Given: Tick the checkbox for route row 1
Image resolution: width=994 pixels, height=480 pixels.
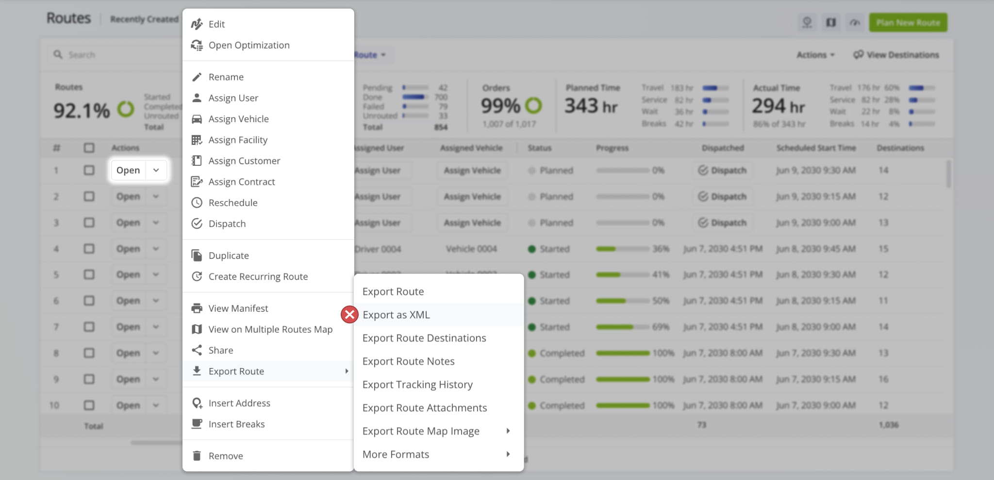Looking at the screenshot, I should 89,170.
